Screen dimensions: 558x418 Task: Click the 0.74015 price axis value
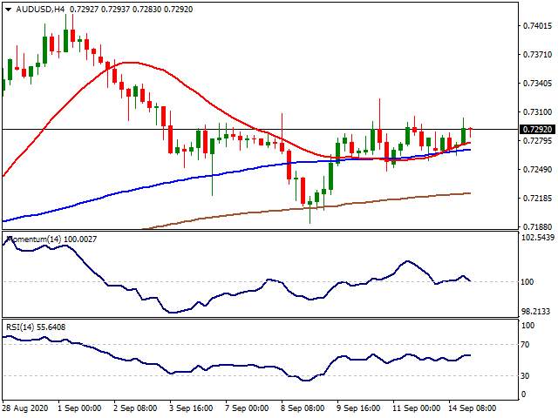click(x=537, y=25)
